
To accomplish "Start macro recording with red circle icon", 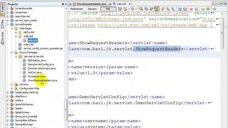I will point(191,9).
